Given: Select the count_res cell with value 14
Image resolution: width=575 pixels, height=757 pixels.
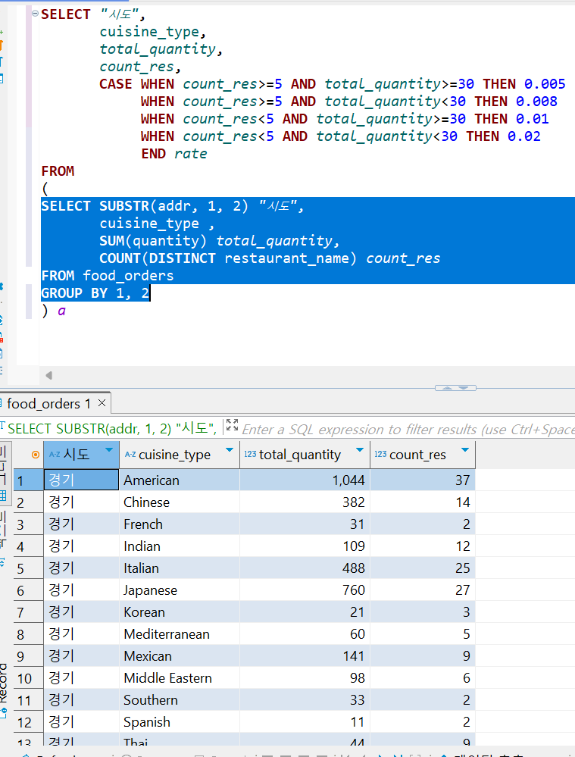Looking at the screenshot, I should 423,502.
